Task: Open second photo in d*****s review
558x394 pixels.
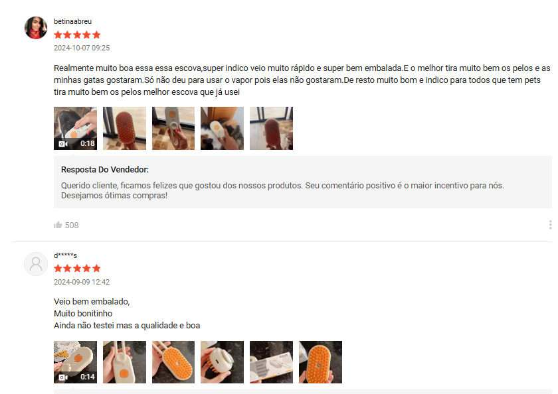Action: pyautogui.click(x=124, y=362)
